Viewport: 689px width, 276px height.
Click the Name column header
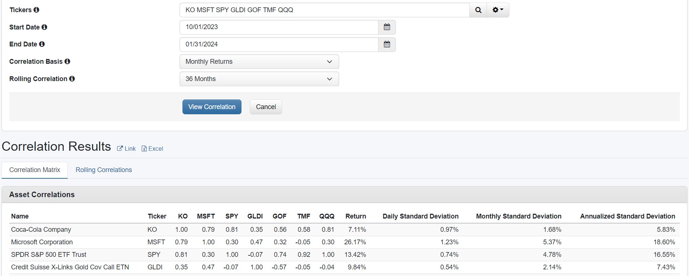point(20,216)
